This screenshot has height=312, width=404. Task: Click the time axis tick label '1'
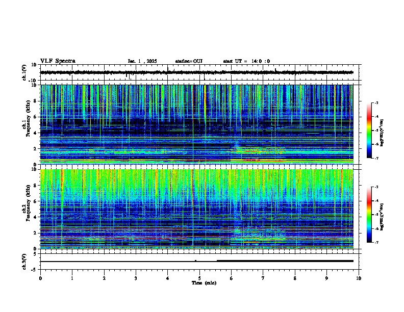tap(72, 278)
